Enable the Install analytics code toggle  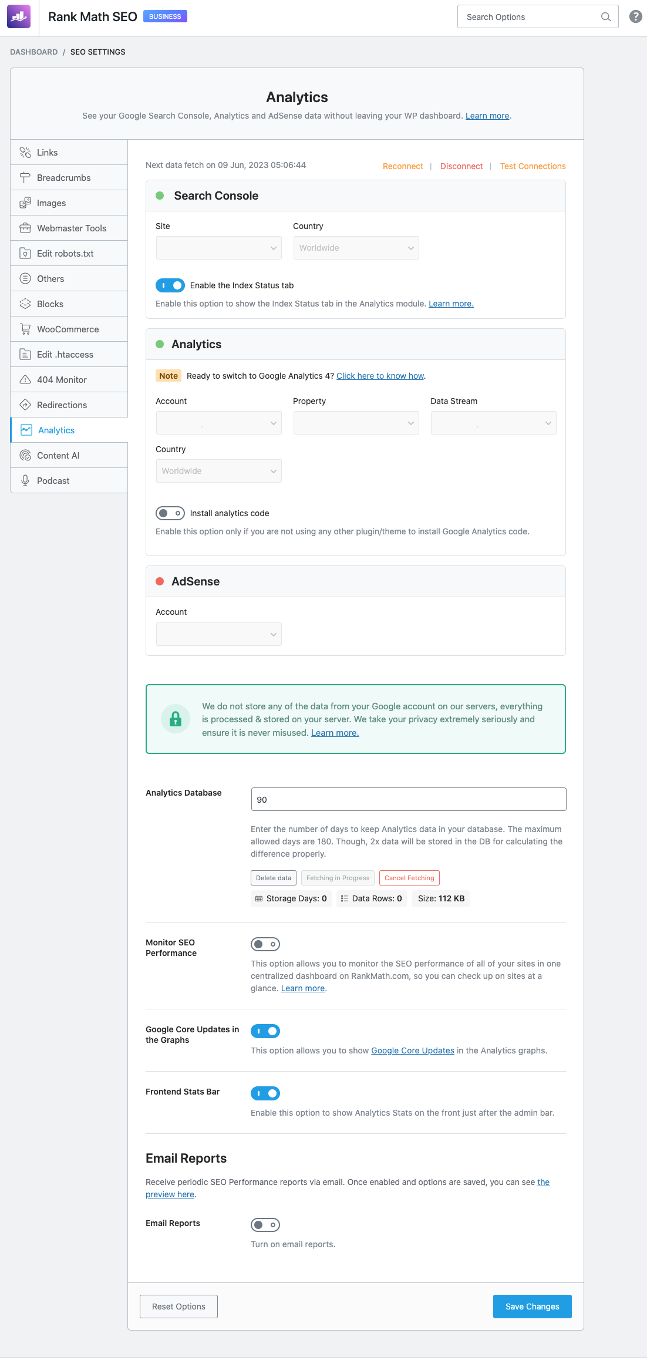click(170, 513)
